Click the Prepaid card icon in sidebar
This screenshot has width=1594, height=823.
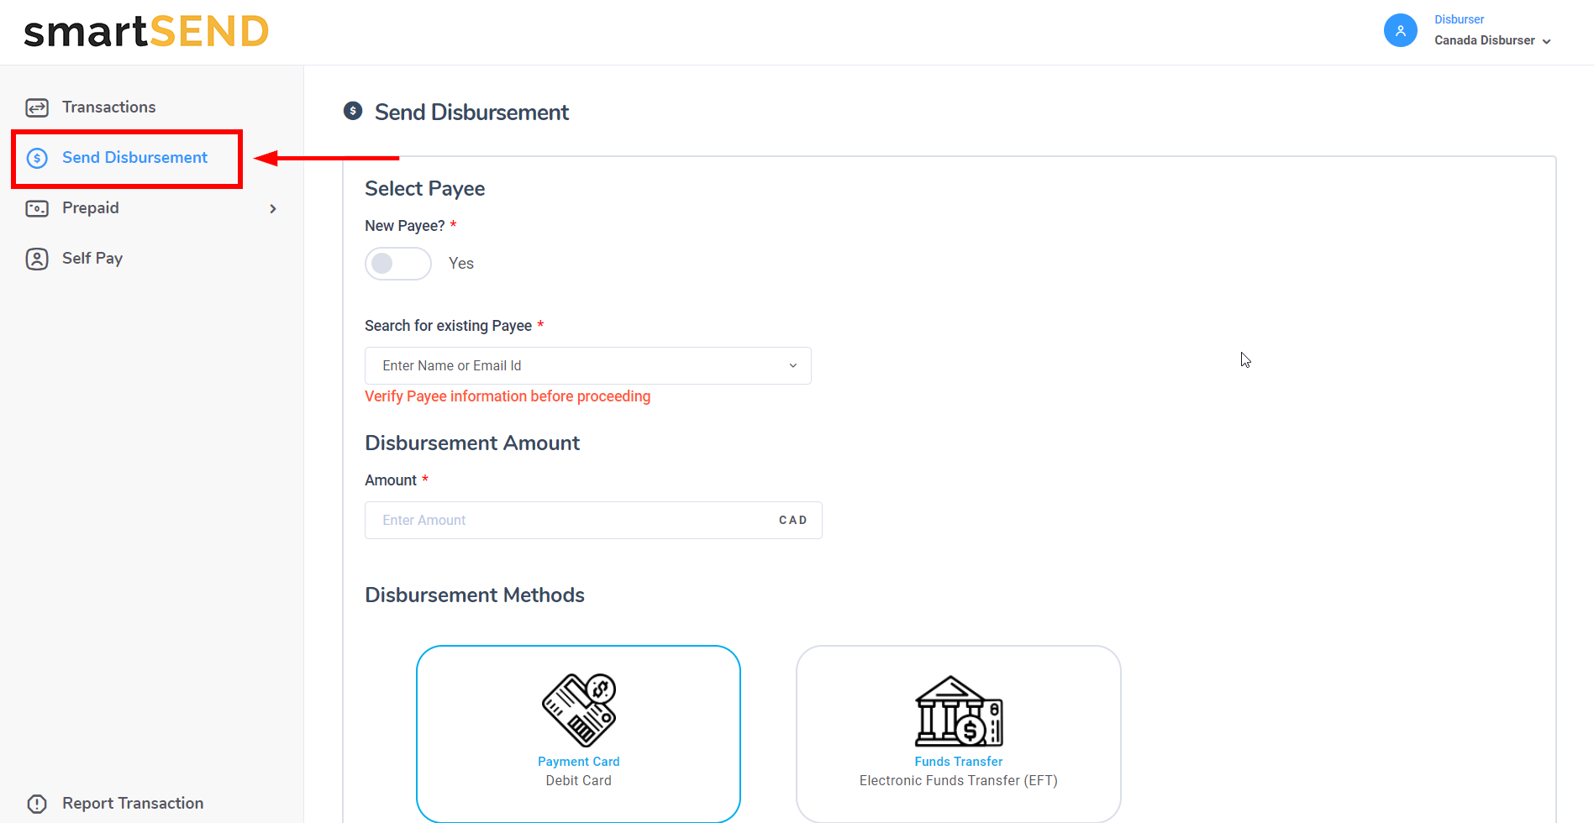click(37, 208)
